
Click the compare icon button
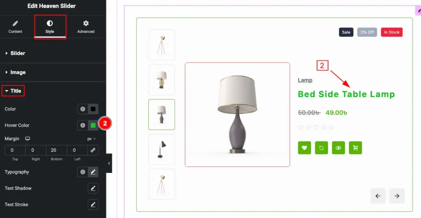click(x=322, y=148)
